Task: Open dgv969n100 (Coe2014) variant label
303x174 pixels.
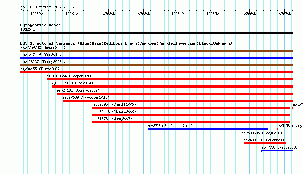Action: pos(73,83)
